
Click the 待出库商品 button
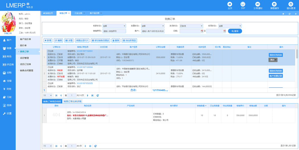click(129, 40)
